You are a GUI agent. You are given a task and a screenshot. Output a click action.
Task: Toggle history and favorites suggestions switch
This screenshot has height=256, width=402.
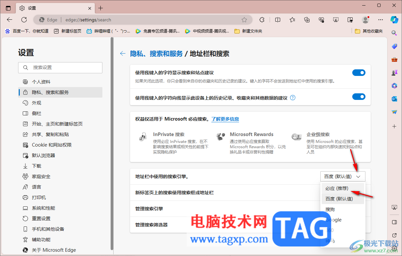point(359,97)
